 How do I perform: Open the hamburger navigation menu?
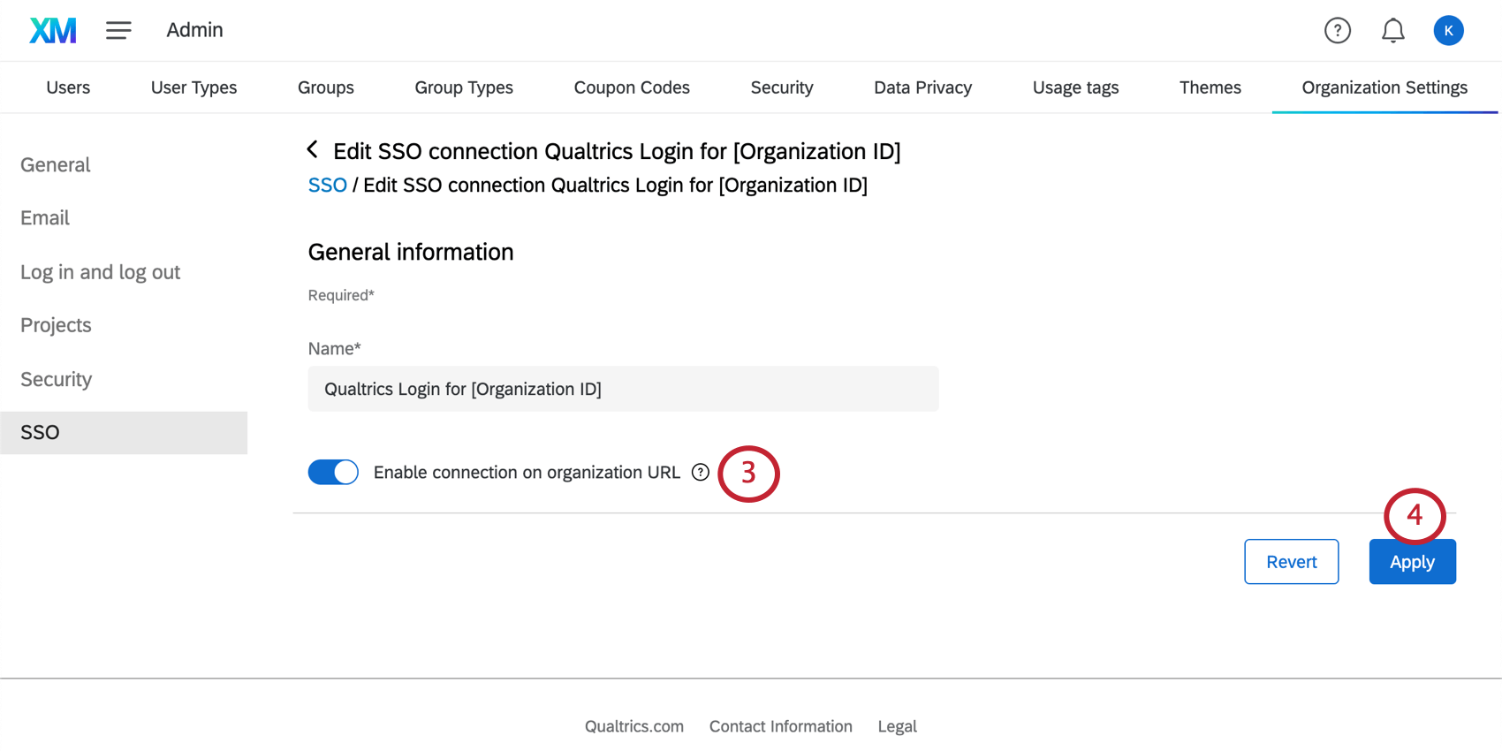pos(118,31)
